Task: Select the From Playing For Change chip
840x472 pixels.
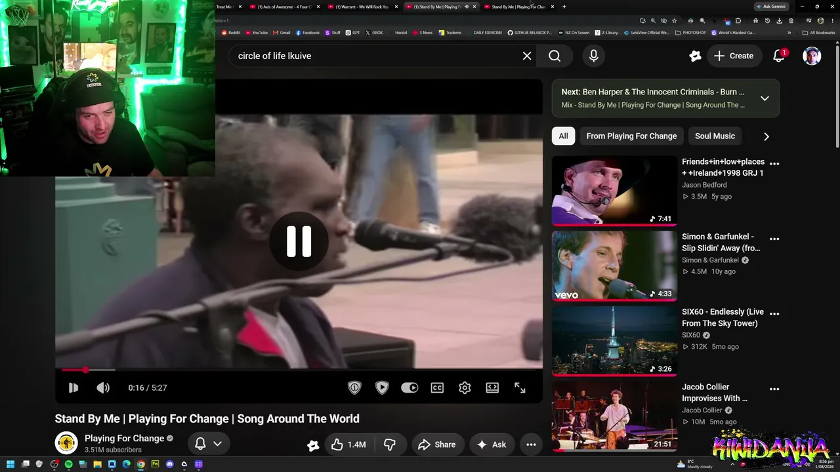Action: (x=631, y=136)
